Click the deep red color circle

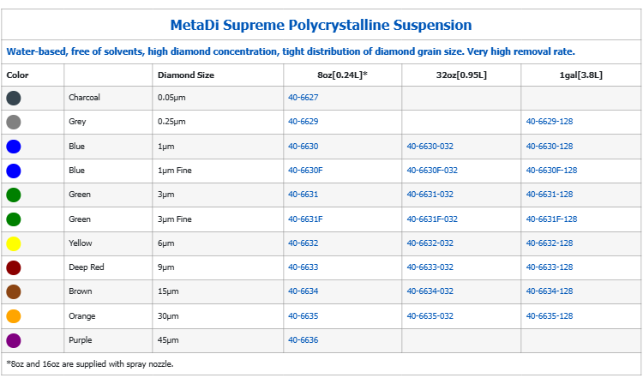click(14, 267)
